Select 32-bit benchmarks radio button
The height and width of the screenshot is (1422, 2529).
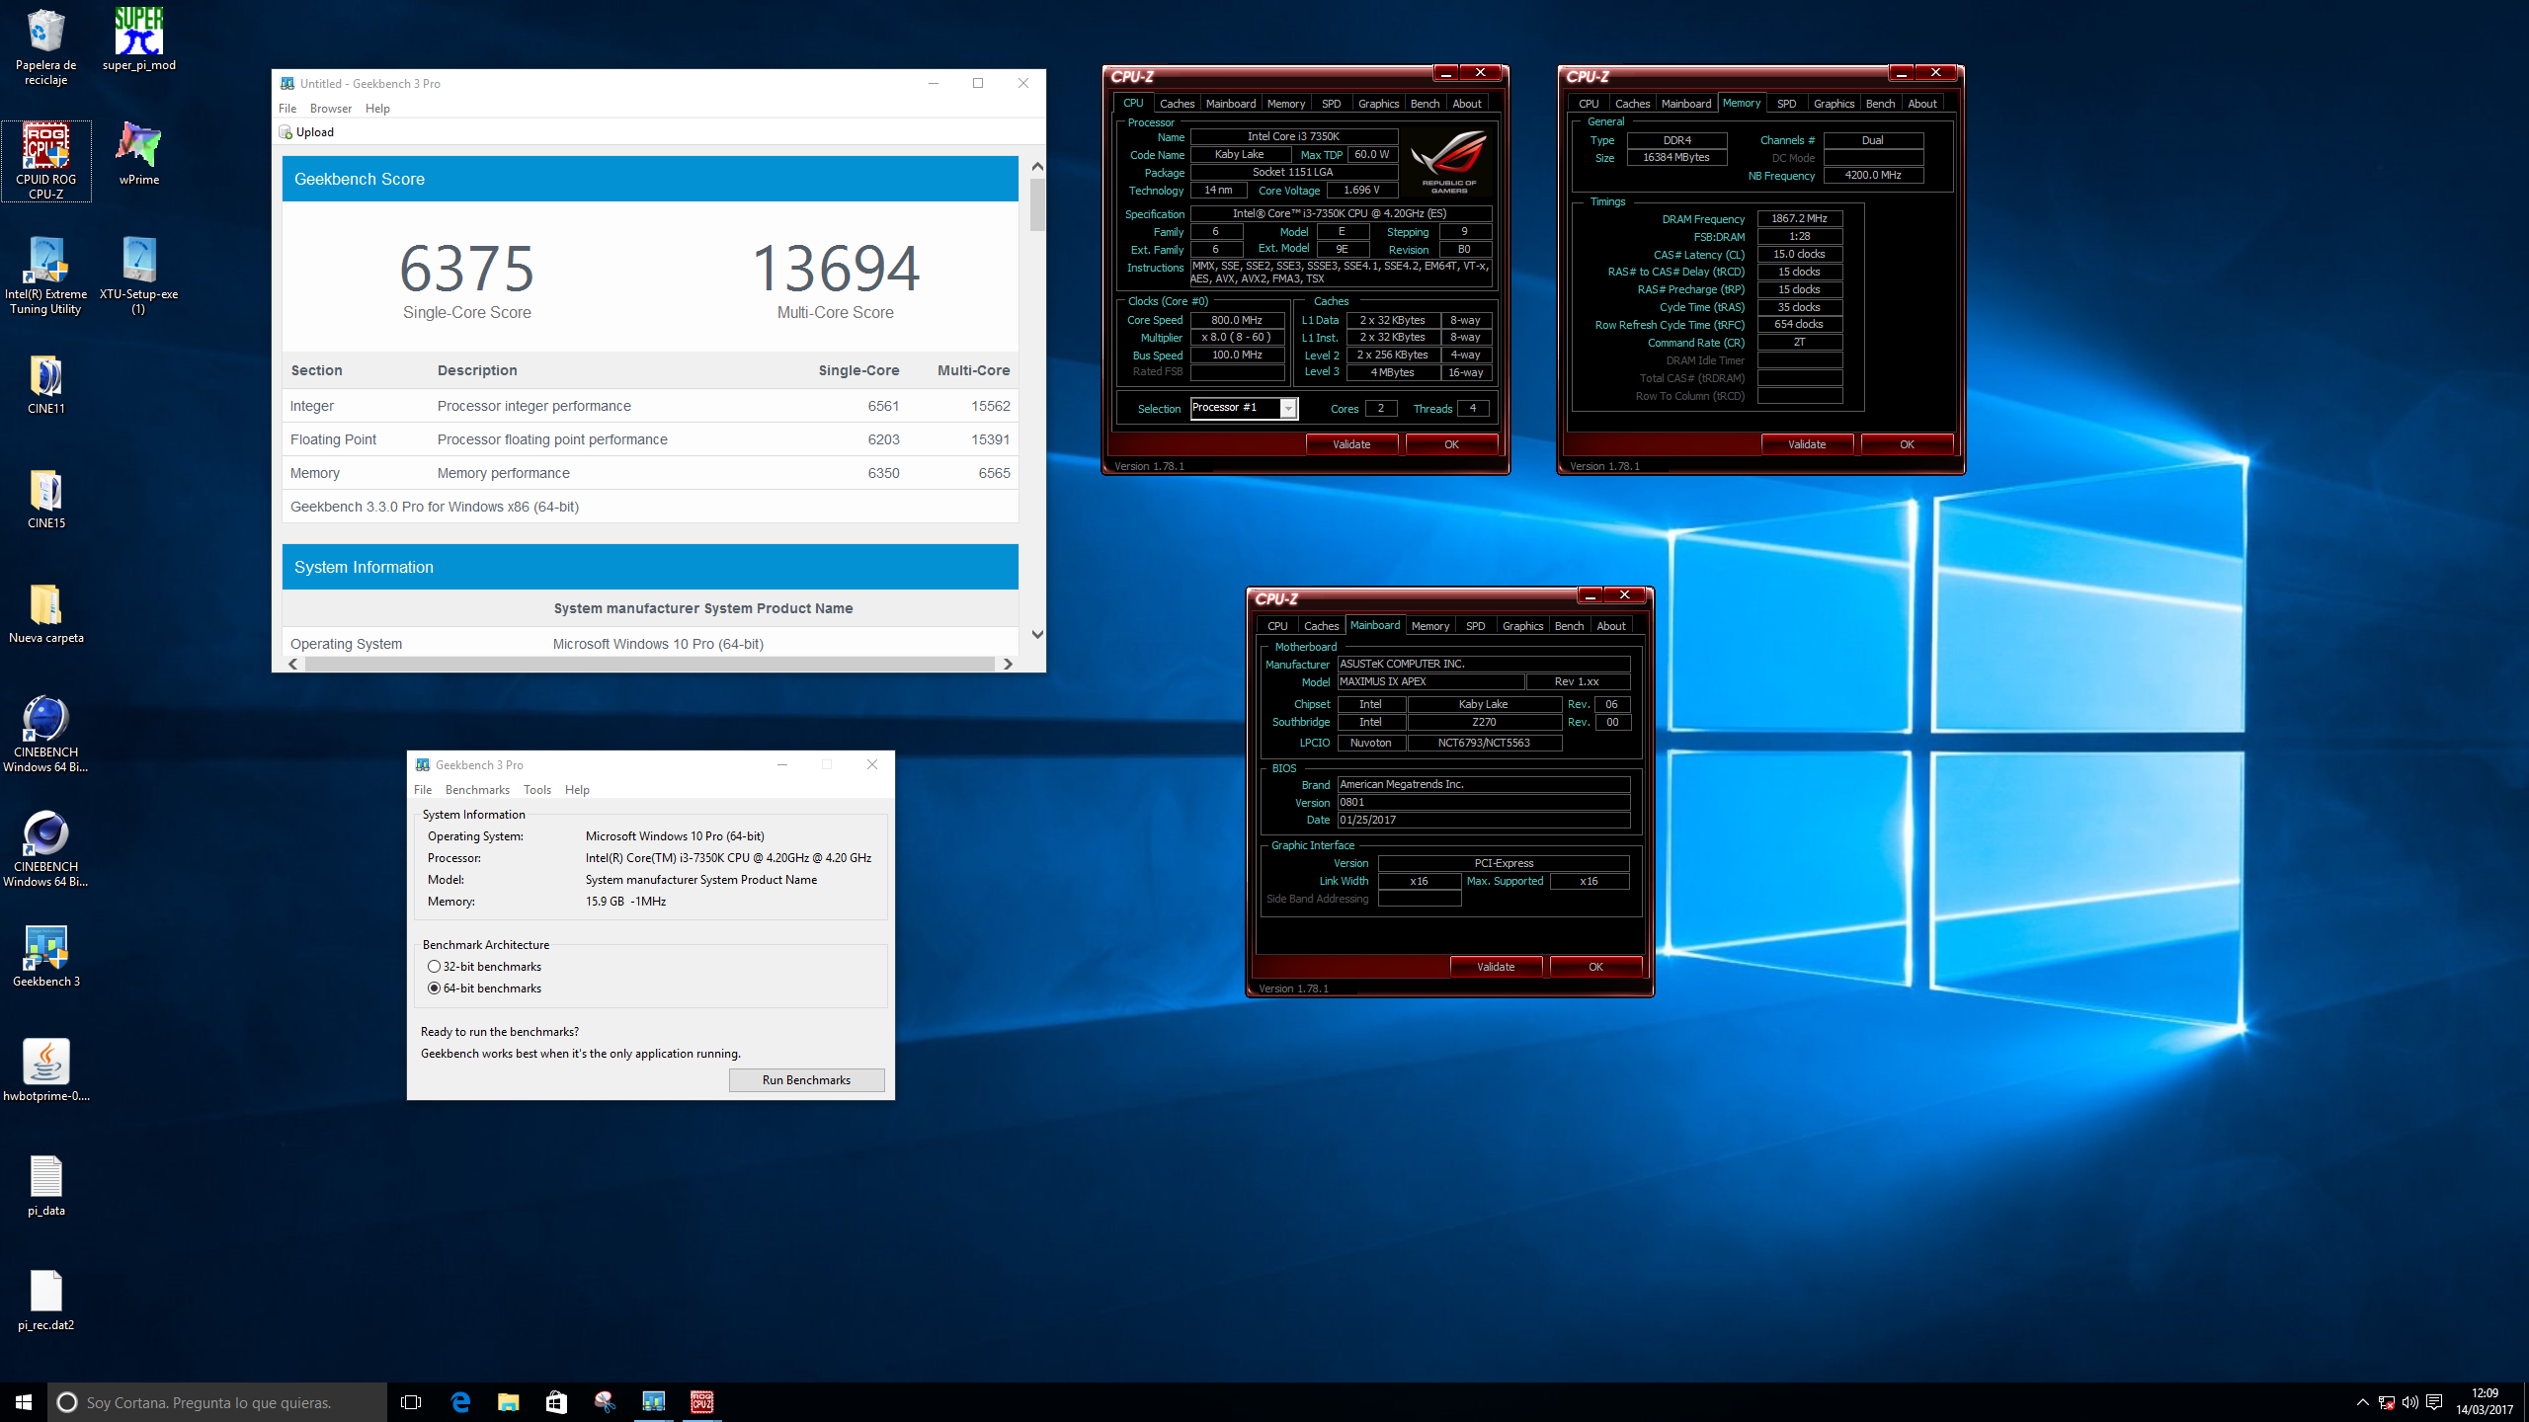click(434, 967)
